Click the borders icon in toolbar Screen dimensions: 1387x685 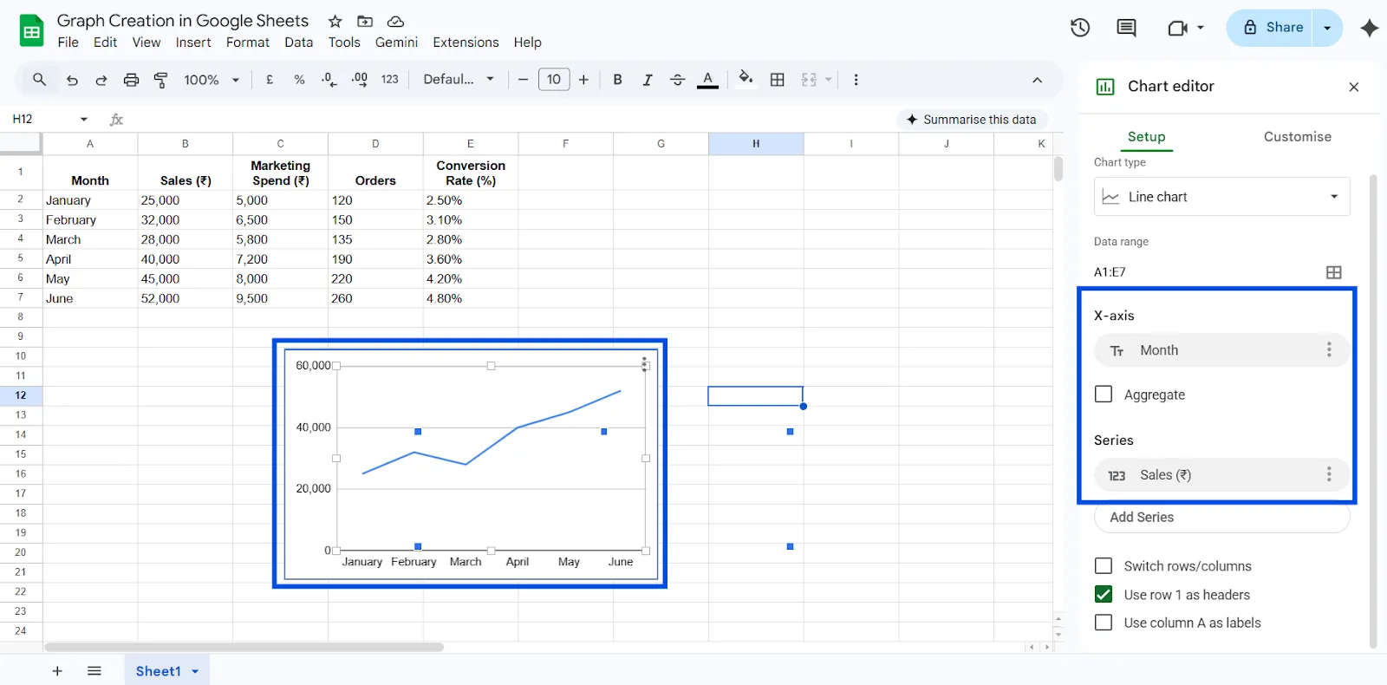tap(778, 80)
